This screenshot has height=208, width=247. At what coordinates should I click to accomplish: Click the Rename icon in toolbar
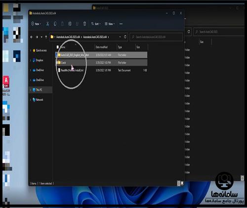coord(70,24)
